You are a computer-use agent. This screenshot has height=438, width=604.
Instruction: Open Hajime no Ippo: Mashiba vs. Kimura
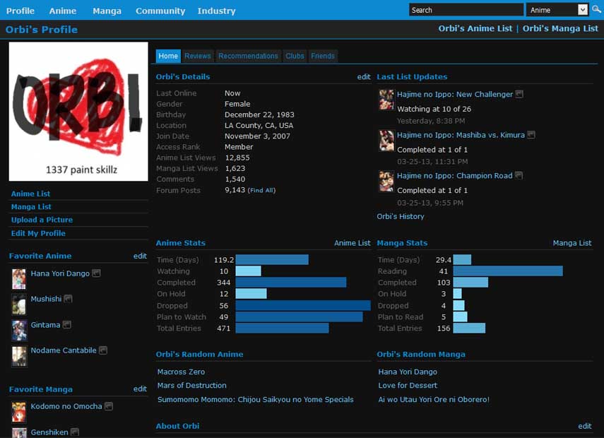click(x=461, y=135)
